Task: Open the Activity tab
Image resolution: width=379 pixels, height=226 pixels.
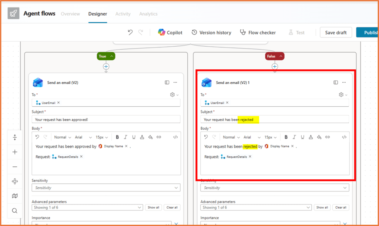Action: [123, 14]
